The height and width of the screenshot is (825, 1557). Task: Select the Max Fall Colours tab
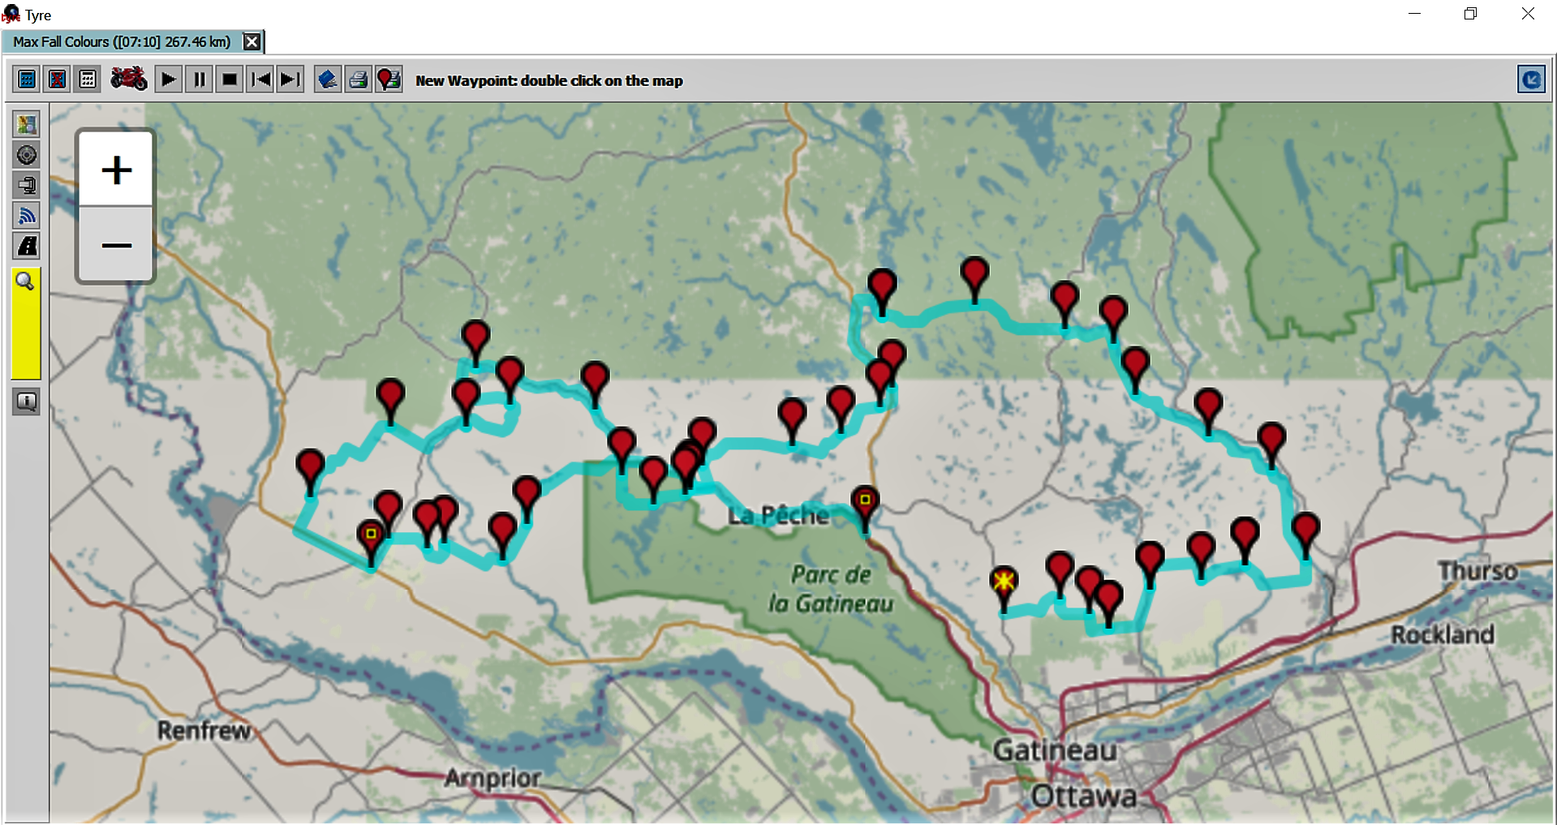point(122,41)
